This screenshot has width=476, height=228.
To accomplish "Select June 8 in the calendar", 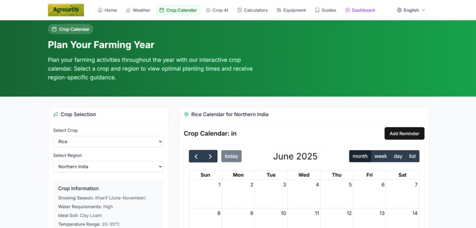I will [206, 218].
